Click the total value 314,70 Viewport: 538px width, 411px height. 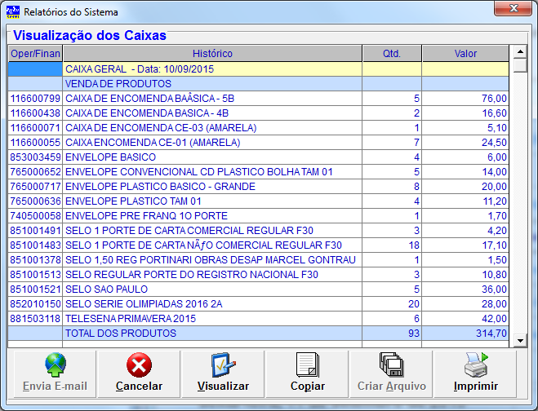491,334
